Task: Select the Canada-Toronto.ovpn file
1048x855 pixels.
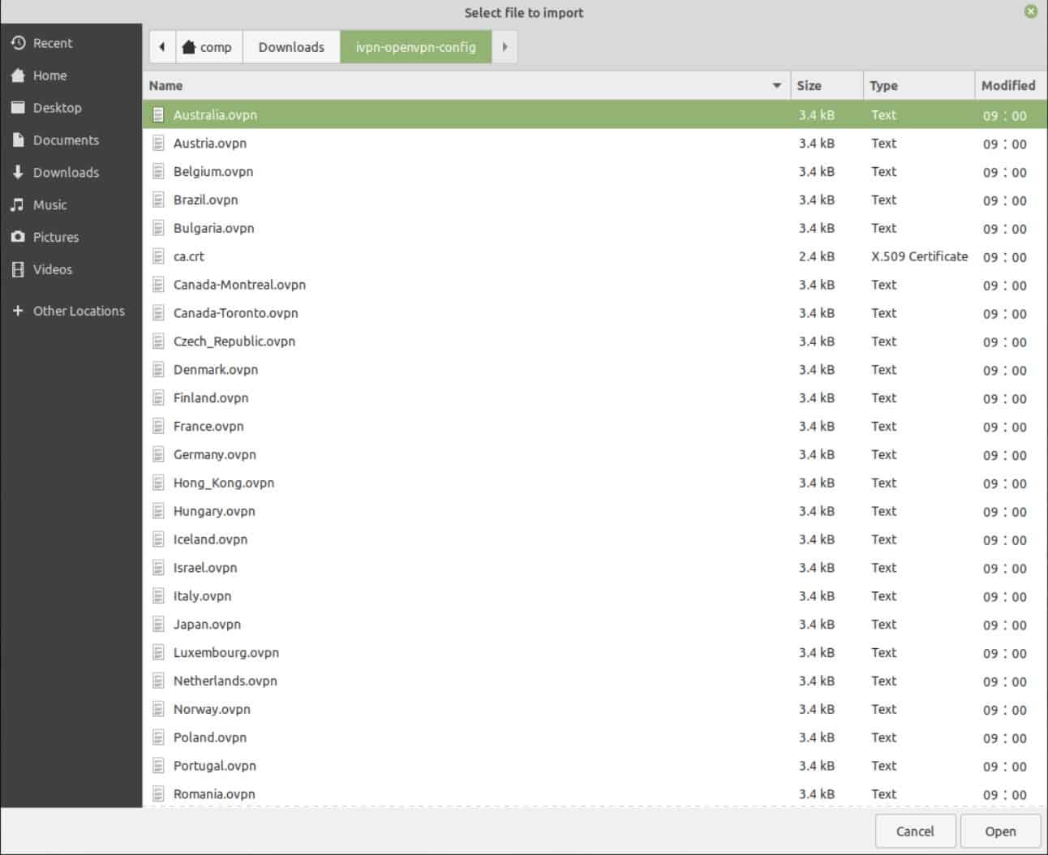Action: click(x=595, y=313)
